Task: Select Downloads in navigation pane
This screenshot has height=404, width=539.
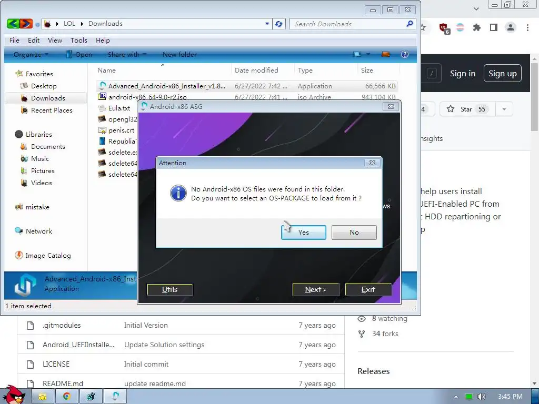Action: click(x=48, y=98)
